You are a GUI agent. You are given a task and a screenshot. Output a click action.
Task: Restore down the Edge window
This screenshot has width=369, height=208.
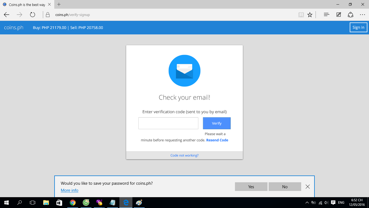click(x=350, y=4)
